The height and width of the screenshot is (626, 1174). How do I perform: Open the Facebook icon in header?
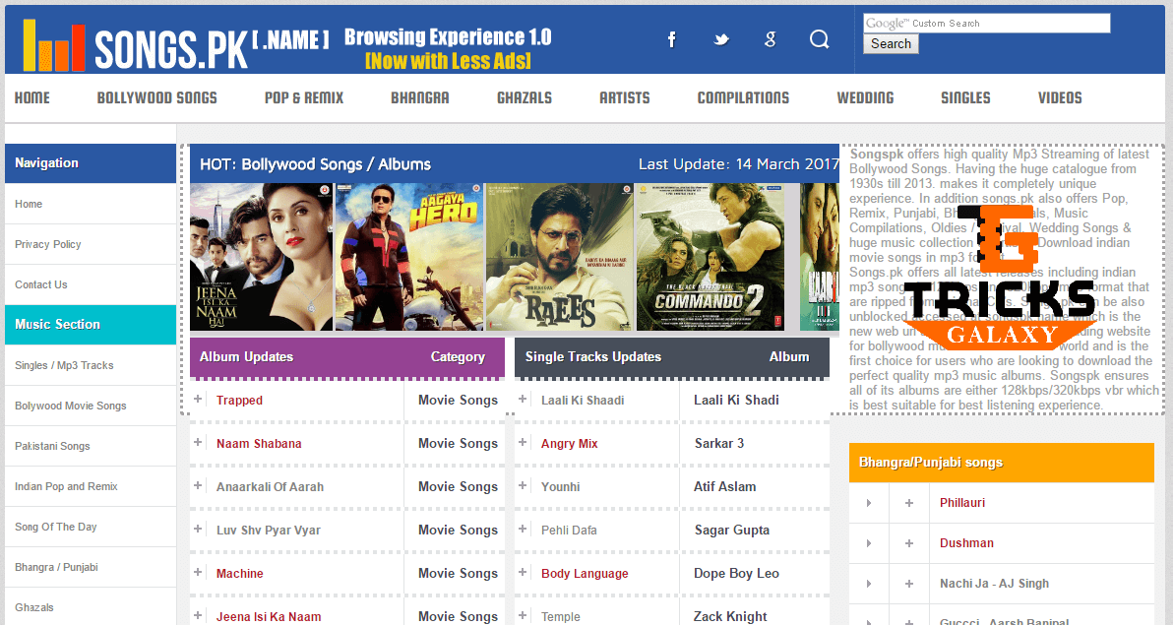[x=671, y=39]
